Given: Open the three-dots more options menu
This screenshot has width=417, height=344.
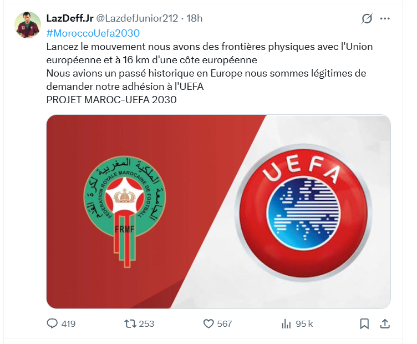Looking at the screenshot, I should click(385, 18).
